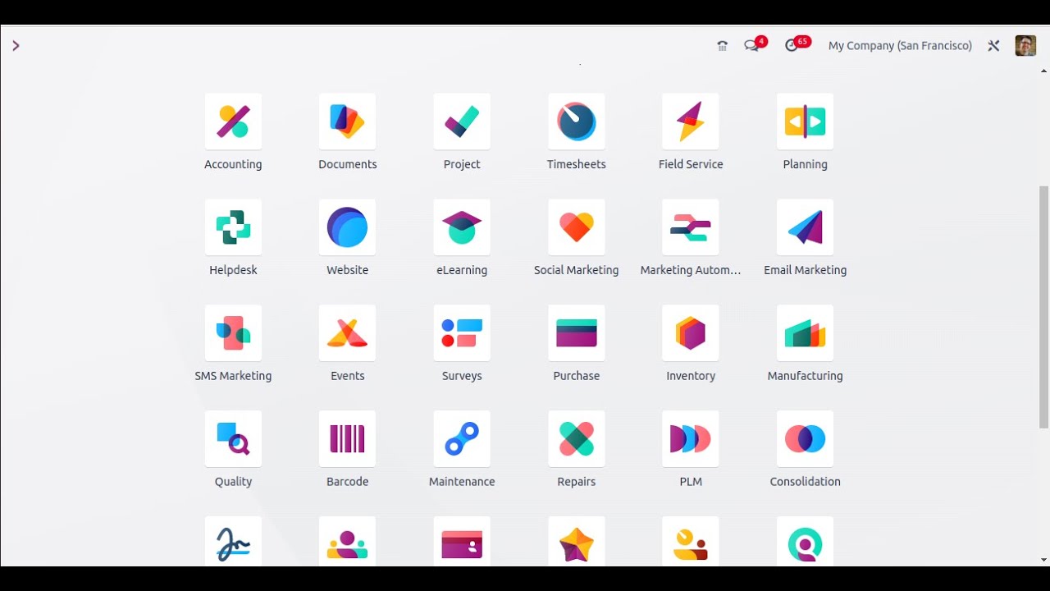This screenshot has height=591, width=1050.
Task: Open the PLM app icon
Action: pos(690,439)
